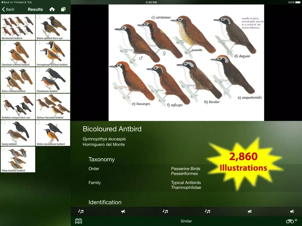The width and height of the screenshot is (302, 226).
Task: Tick the Hairy-crested Antbird checkbox
Action: click(x=3, y=69)
